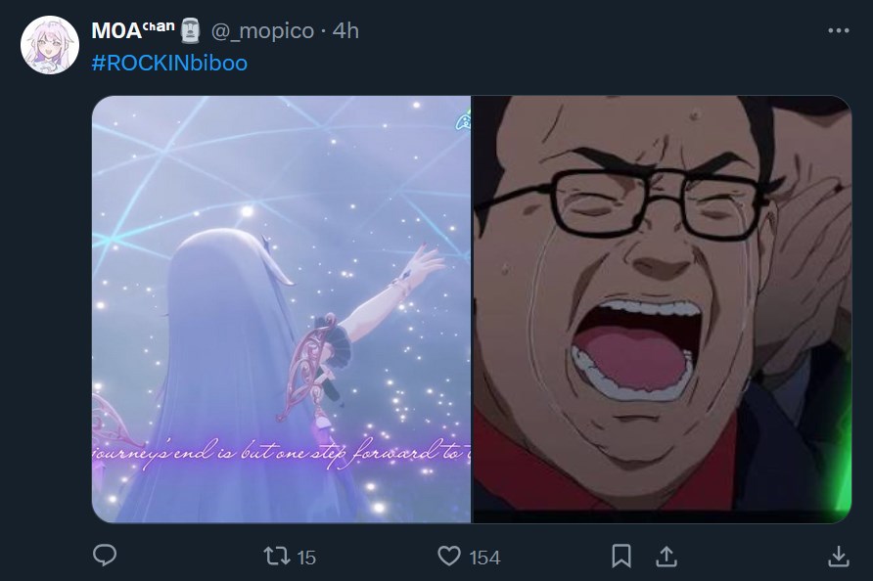This screenshot has height=581, width=873.
Task: Click the reply speech bubble icon
Action: point(105,556)
